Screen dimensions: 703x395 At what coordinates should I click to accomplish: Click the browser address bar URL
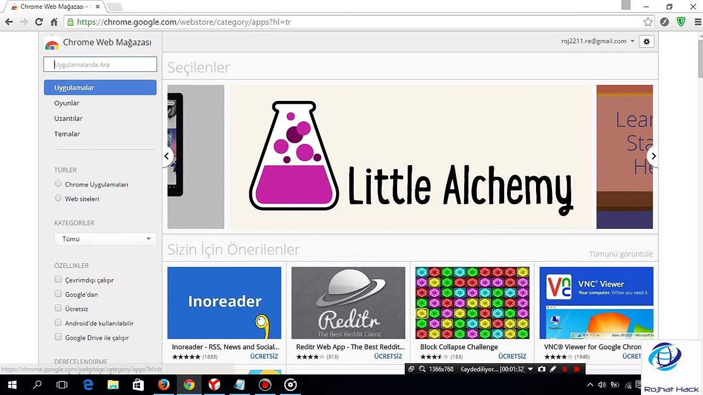click(184, 22)
